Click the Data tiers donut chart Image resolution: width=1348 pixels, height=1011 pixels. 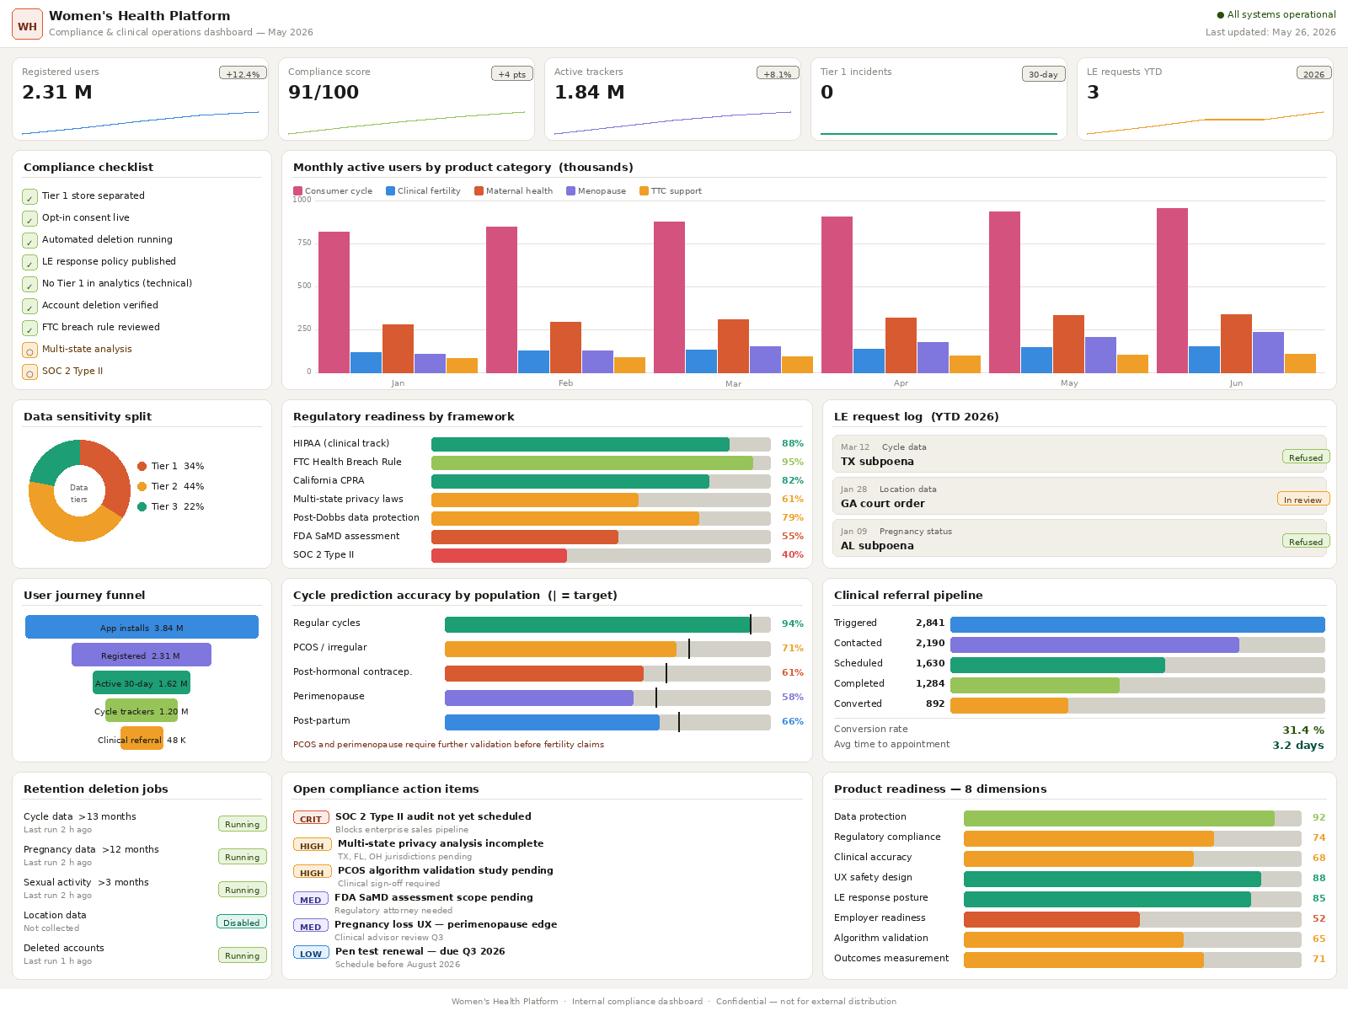(x=79, y=490)
